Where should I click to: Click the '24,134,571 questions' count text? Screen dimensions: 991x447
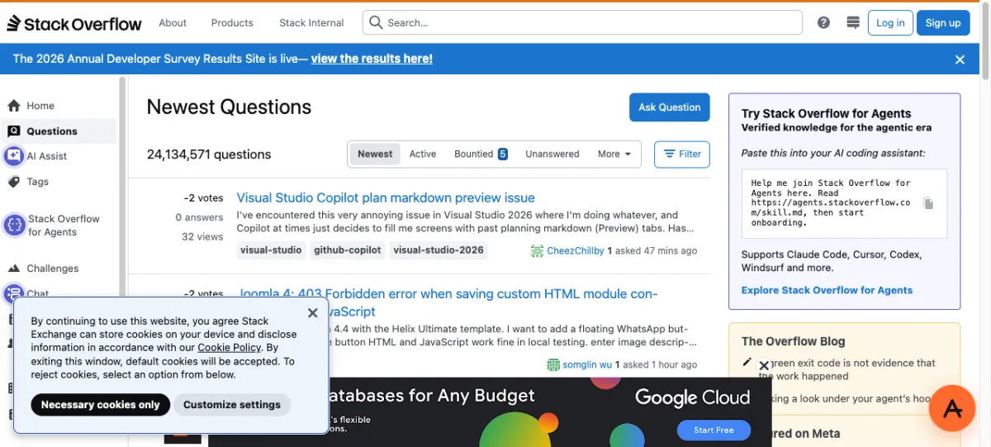coord(209,155)
